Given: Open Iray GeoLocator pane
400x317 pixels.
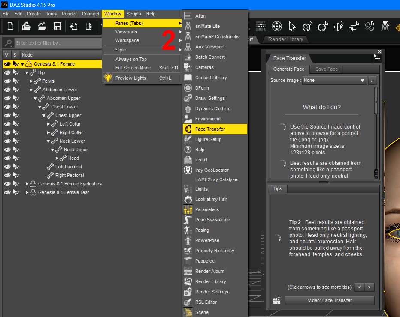Looking at the screenshot, I should [215, 170].
